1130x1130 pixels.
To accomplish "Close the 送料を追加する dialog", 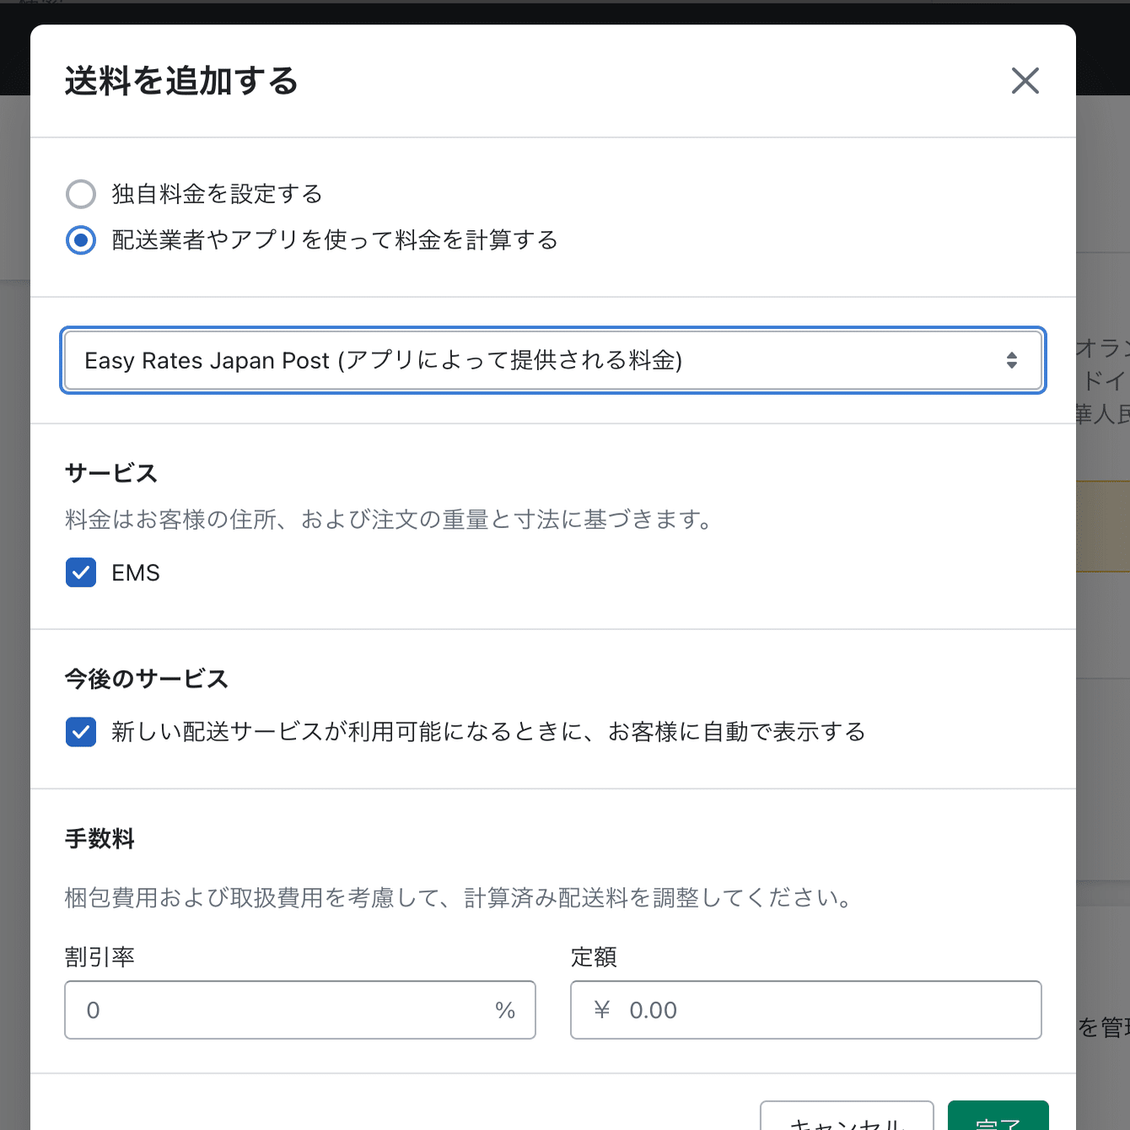I will [x=1025, y=81].
